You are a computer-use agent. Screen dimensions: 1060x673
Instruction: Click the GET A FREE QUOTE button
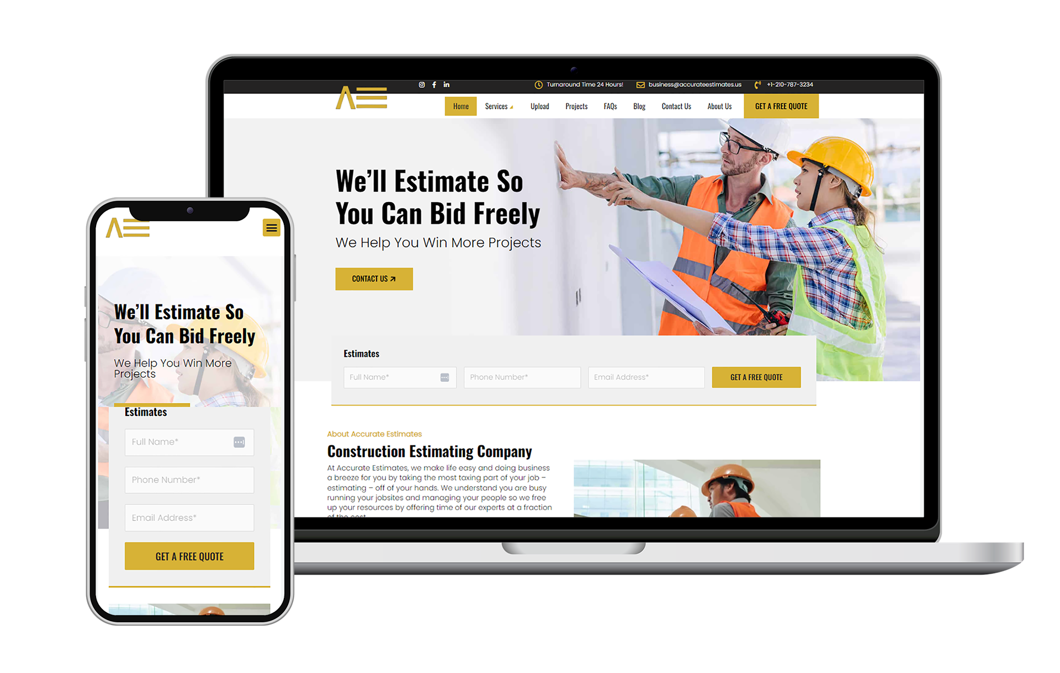(x=755, y=376)
